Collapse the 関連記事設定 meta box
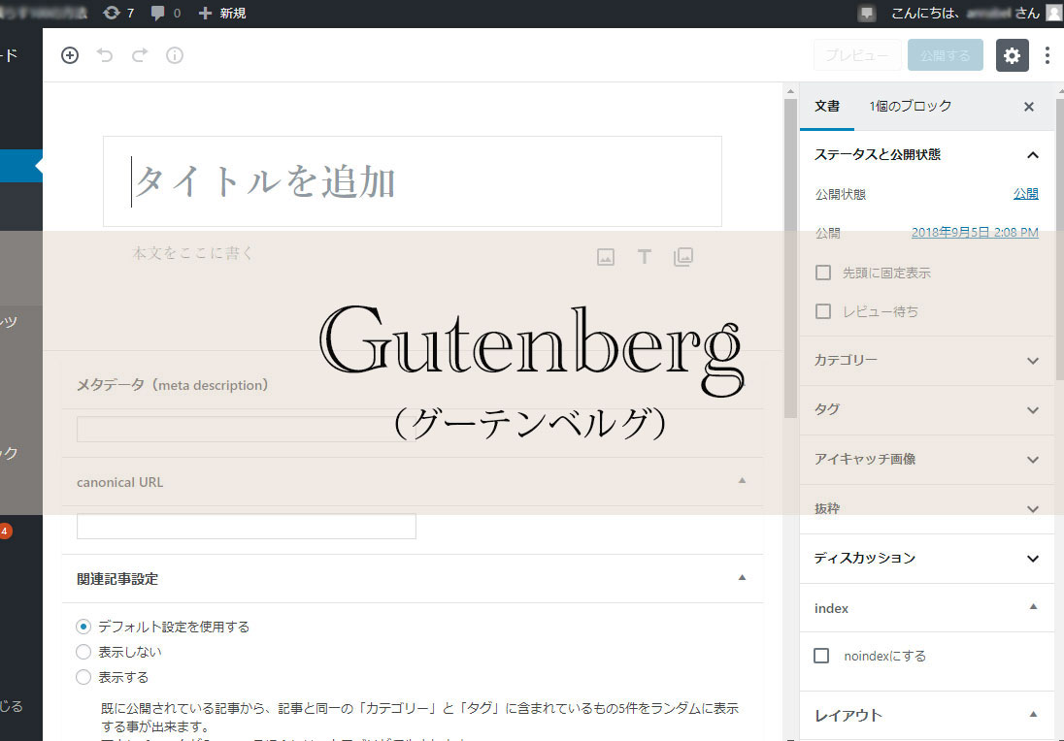 pos(742,578)
